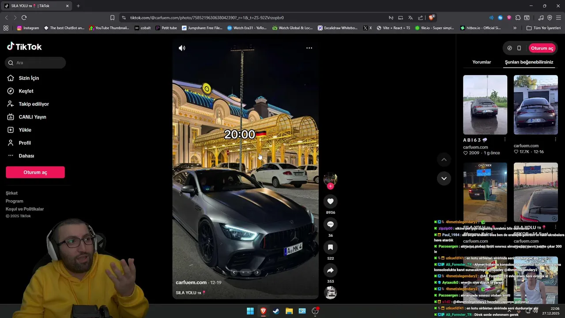Open options for the ABI63 card

click(x=505, y=140)
